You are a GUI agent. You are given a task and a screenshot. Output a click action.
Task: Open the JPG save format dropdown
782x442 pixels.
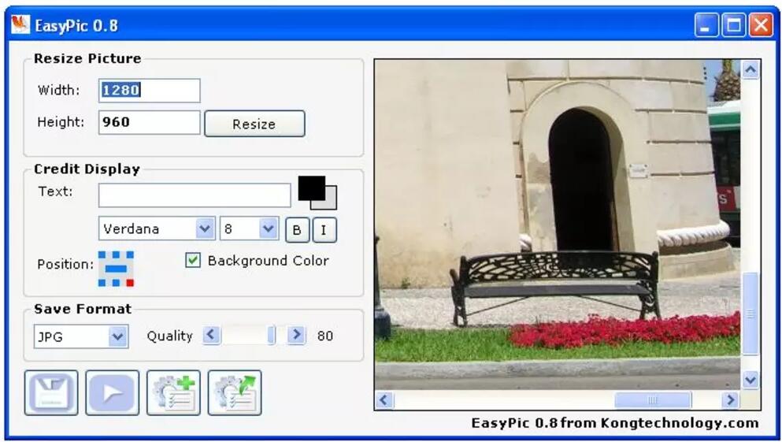117,336
